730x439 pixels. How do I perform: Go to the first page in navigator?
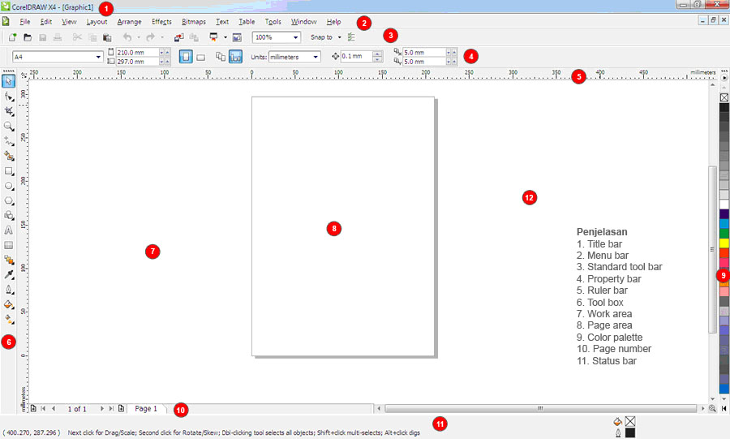point(43,408)
